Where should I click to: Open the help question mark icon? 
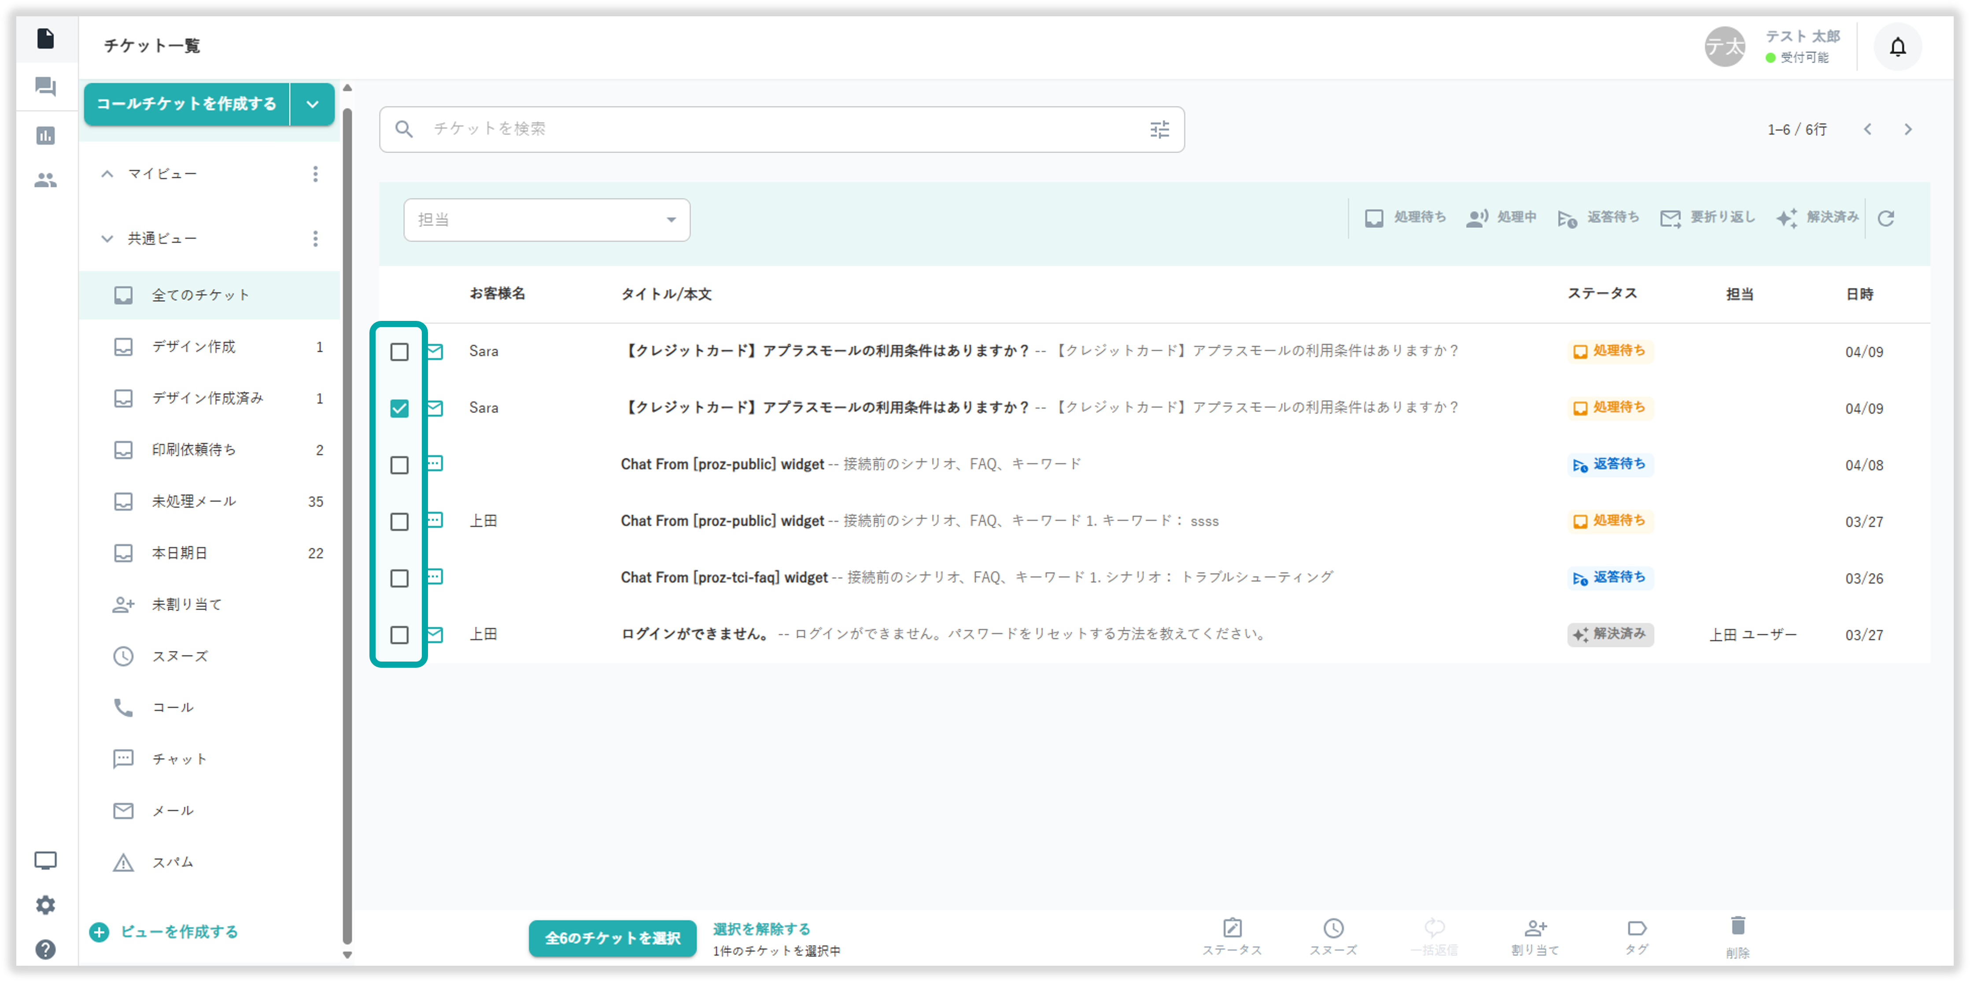46,949
